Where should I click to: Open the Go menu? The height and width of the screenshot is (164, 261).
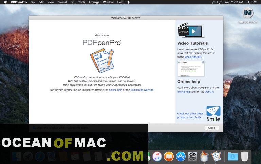[x=72, y=2]
